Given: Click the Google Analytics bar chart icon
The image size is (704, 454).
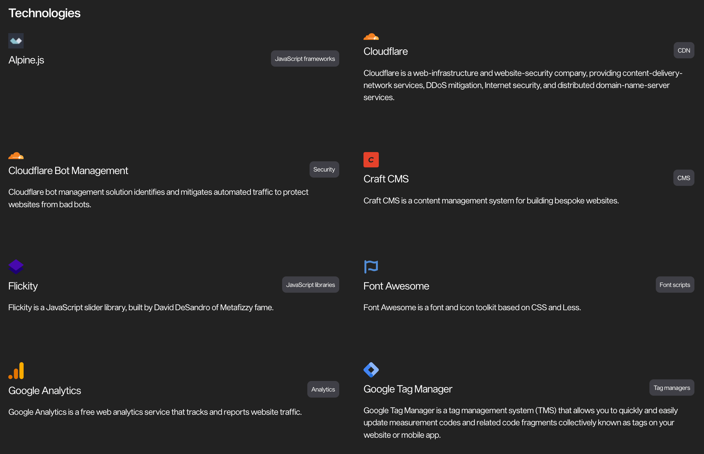Looking at the screenshot, I should point(16,370).
